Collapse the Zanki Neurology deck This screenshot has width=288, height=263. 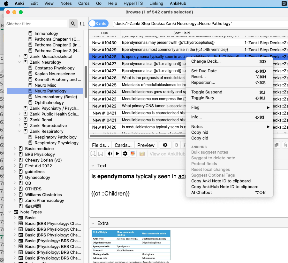pos(20,62)
